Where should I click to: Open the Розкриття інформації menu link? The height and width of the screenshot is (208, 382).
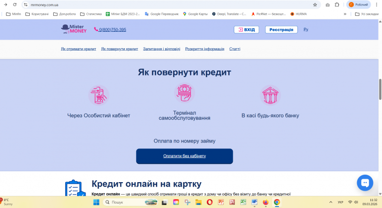click(204, 49)
